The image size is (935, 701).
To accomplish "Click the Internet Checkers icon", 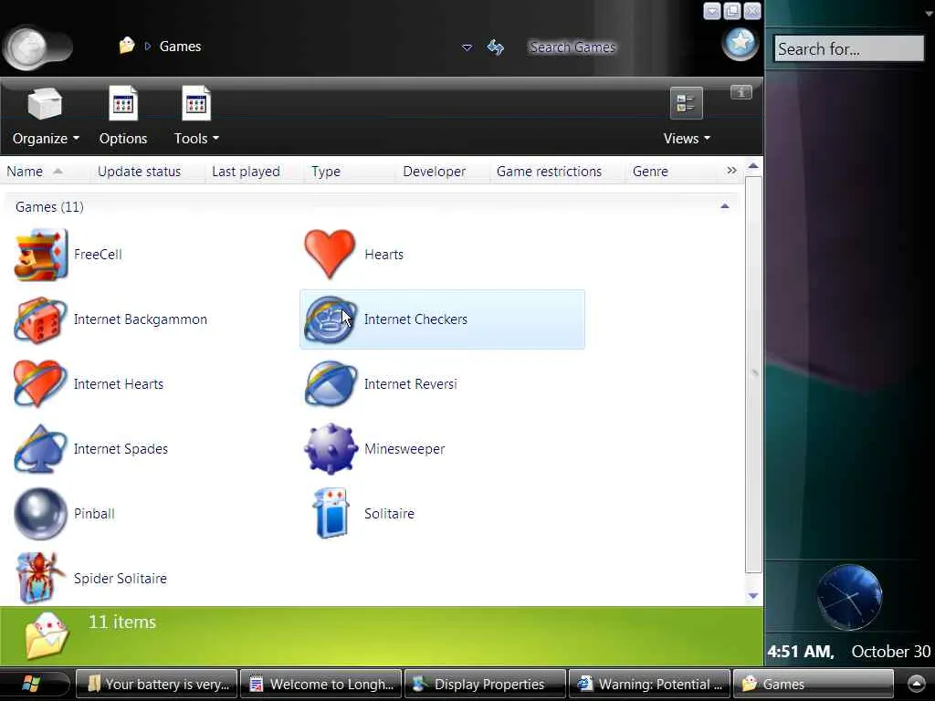I will [330, 319].
